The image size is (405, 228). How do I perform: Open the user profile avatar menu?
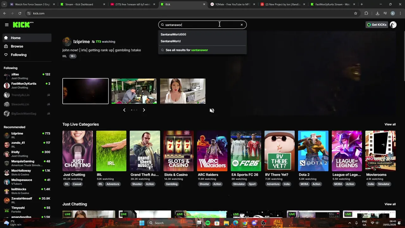tap(393, 25)
